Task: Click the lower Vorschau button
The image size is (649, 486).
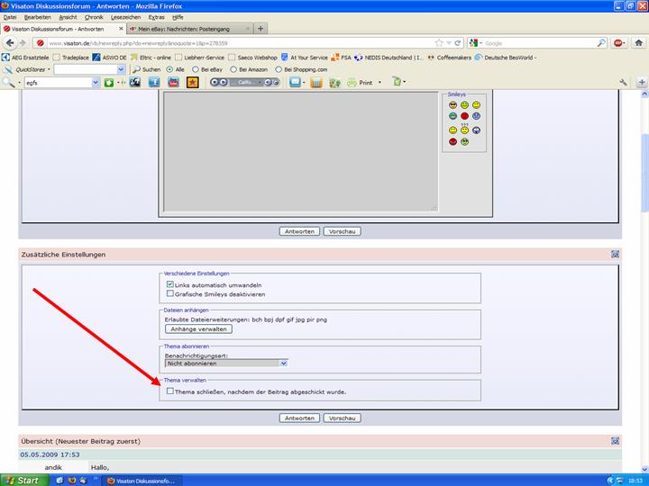Action: pos(342,418)
